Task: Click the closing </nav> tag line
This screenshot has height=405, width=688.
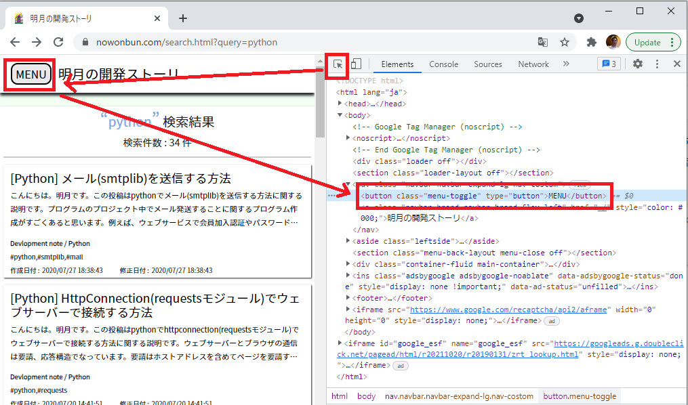Action: point(365,230)
